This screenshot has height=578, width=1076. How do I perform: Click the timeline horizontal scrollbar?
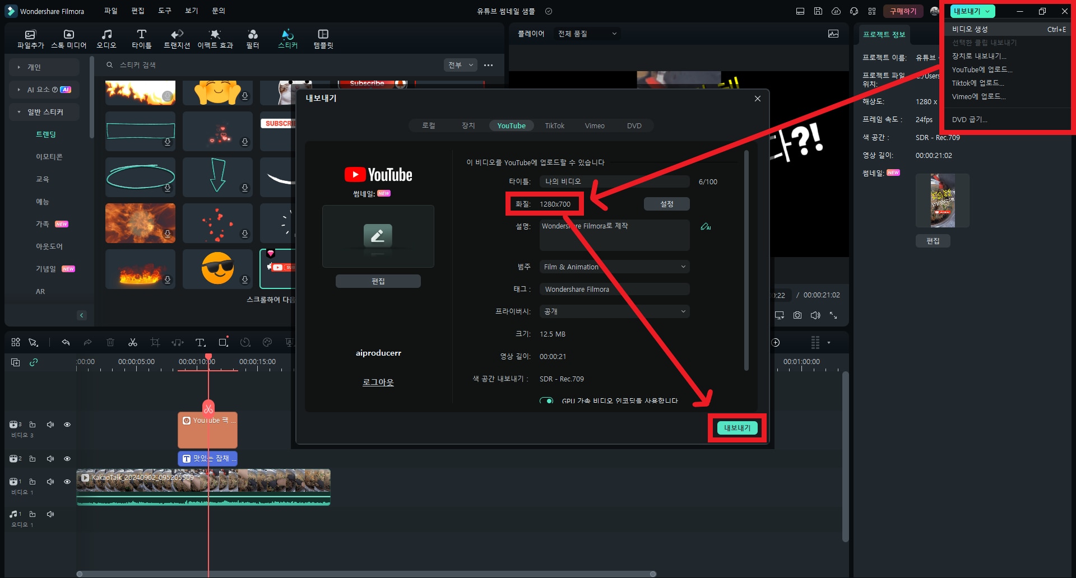coord(367,574)
